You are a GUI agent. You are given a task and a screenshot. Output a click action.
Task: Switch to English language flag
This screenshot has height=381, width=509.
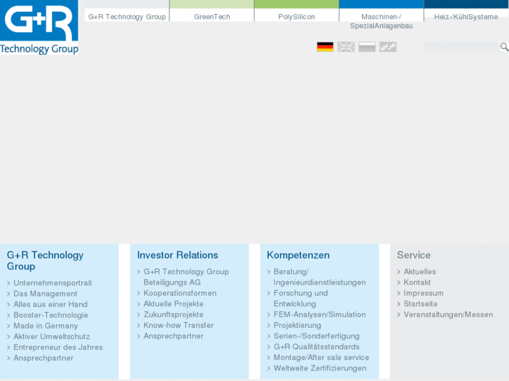(x=346, y=47)
